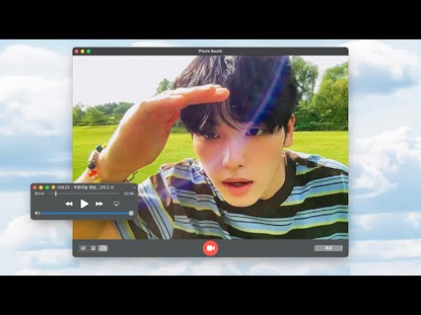421x315 pixels.
Task: Open the Effects button in Photo Booth
Action: click(328, 248)
